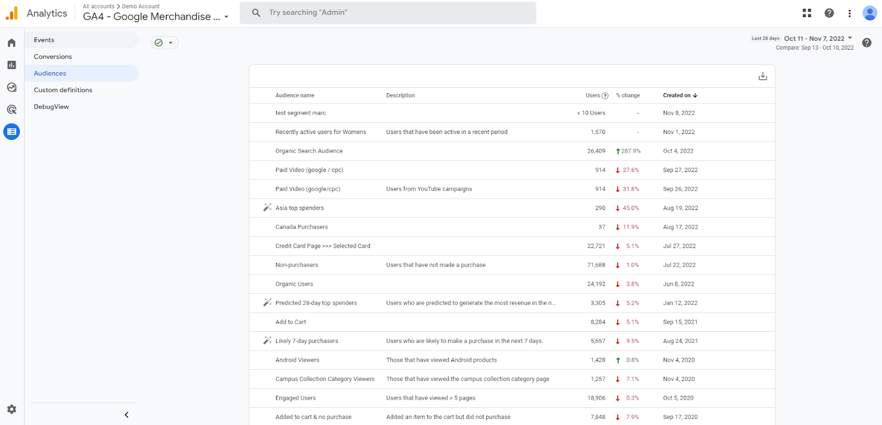Click the 'Last 28 days' label
Image resolution: width=882 pixels, height=425 pixels.
(x=765, y=39)
